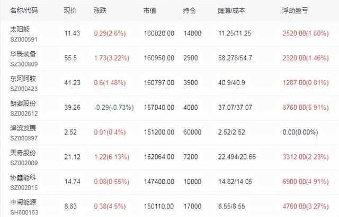Click current price 21.12
The height and width of the screenshot is (217, 339).
[x=72, y=157]
